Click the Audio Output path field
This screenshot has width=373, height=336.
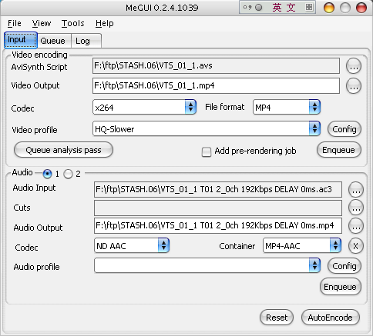point(218,225)
